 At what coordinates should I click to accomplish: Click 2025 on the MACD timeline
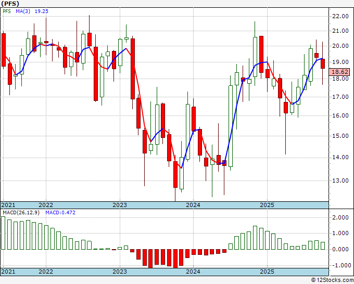[267, 272]
